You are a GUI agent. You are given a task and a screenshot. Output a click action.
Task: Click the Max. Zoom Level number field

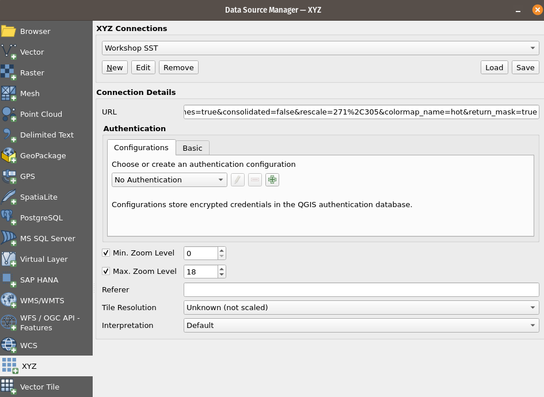click(x=201, y=272)
